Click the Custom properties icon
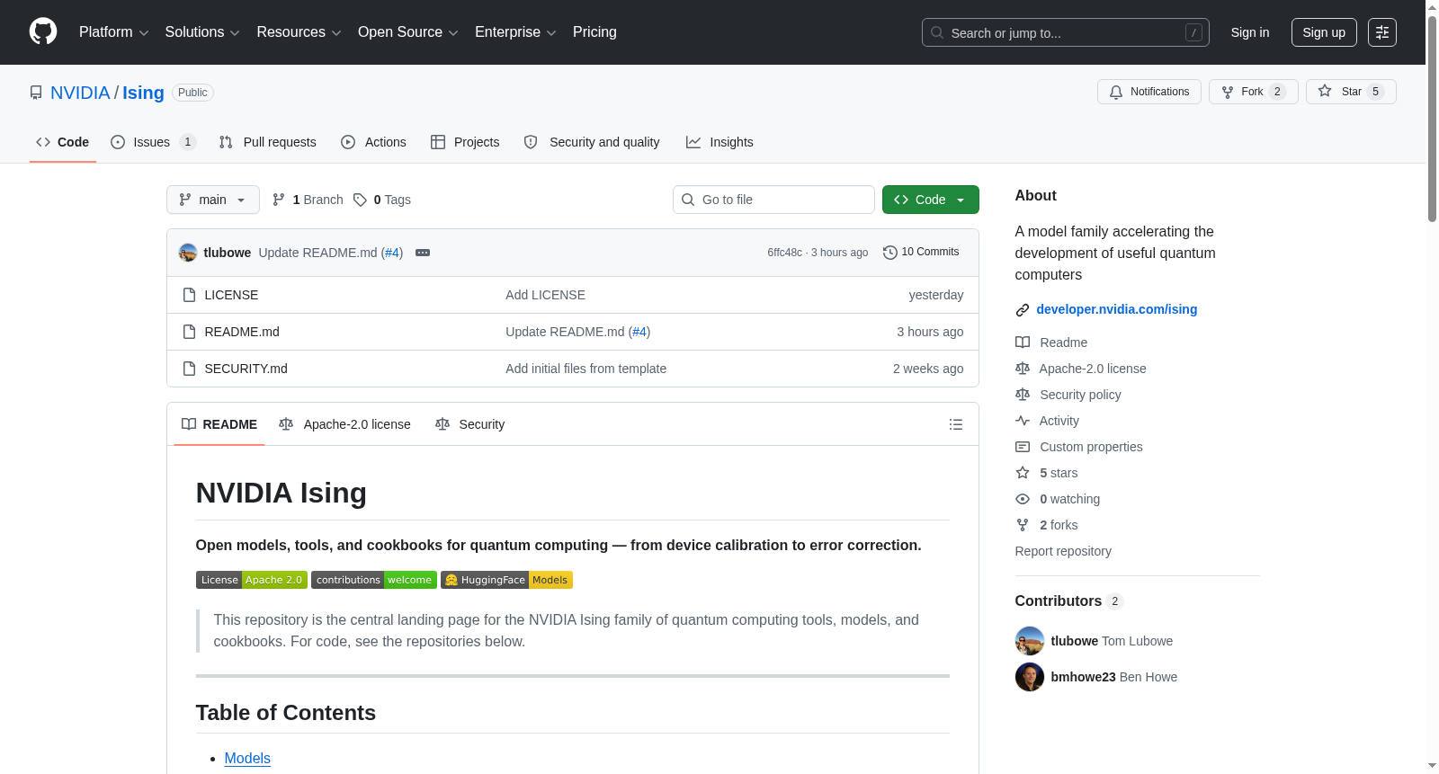 pos(1023,447)
